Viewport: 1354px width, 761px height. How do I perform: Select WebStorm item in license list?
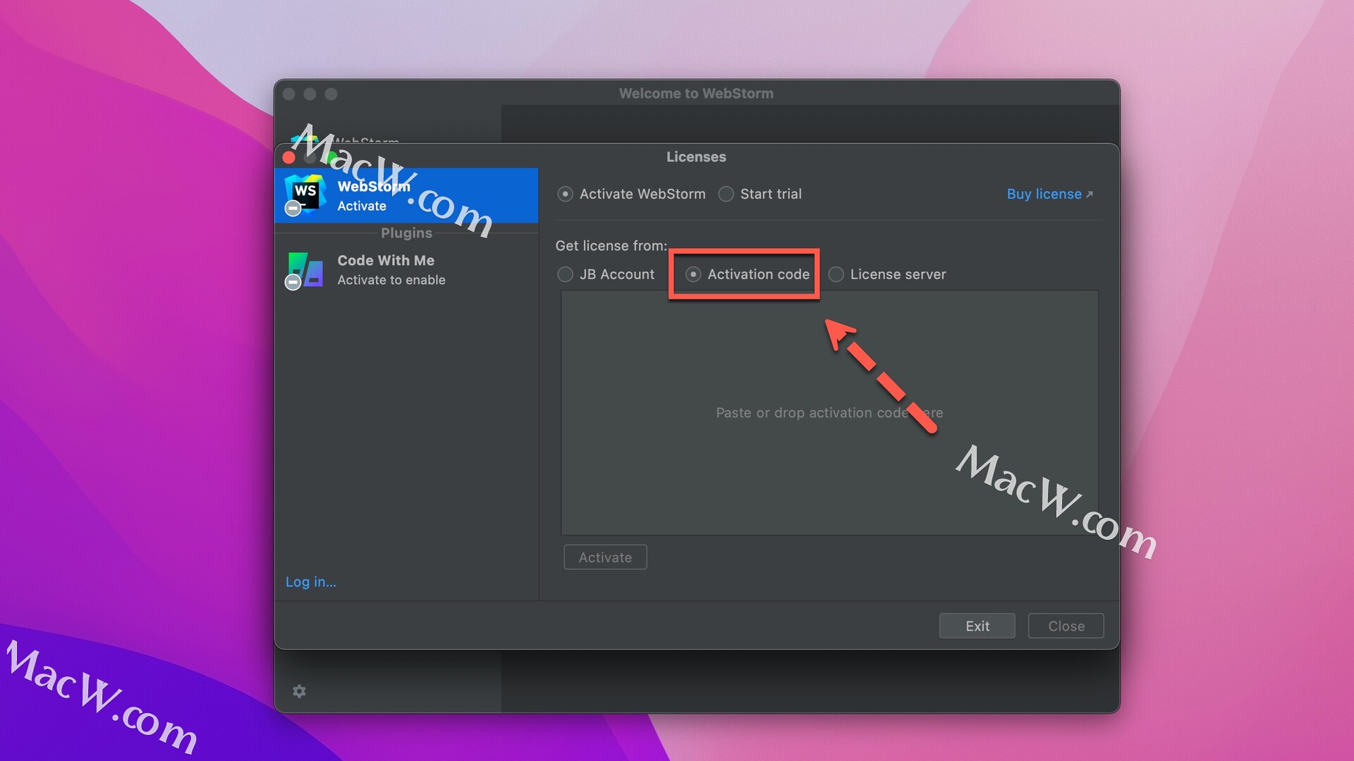point(406,195)
